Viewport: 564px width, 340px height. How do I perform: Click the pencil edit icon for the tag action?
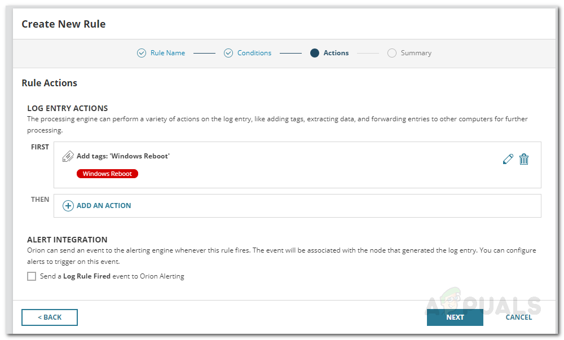tap(508, 160)
